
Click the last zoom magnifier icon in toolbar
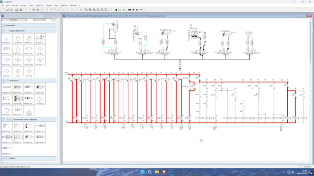[x=106, y=10]
